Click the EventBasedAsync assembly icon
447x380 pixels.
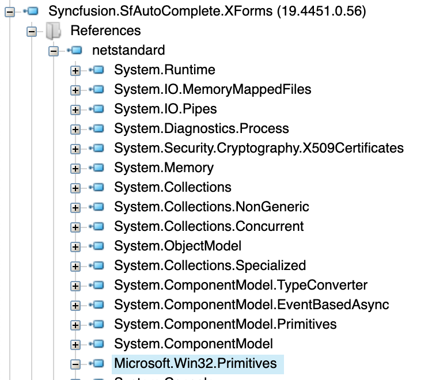97,305
